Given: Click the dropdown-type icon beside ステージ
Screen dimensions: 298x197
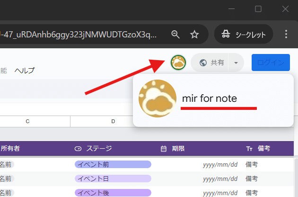Looking at the screenshot, I should point(78,149).
